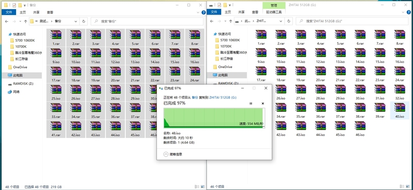This screenshot has height=190, width=413.
Task: Select 37.rar in the ZHITAI window
Action: (x=340, y=110)
